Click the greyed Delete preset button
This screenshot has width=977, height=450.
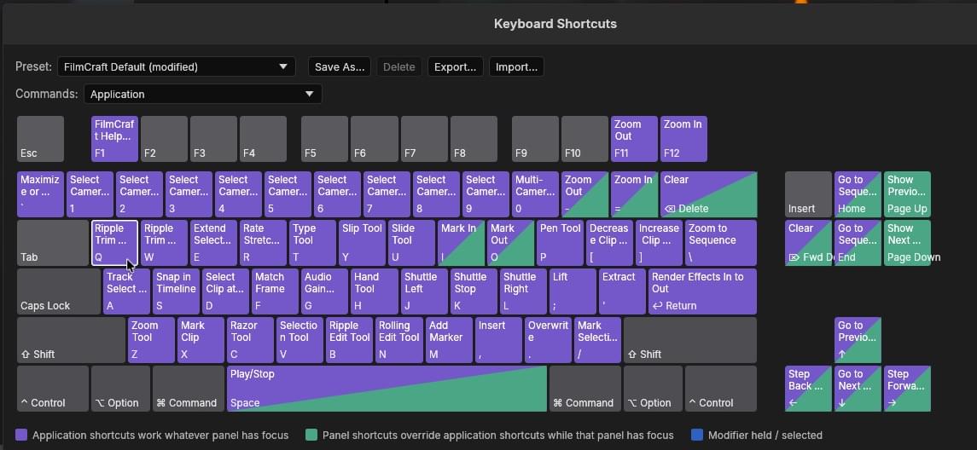pyautogui.click(x=398, y=66)
